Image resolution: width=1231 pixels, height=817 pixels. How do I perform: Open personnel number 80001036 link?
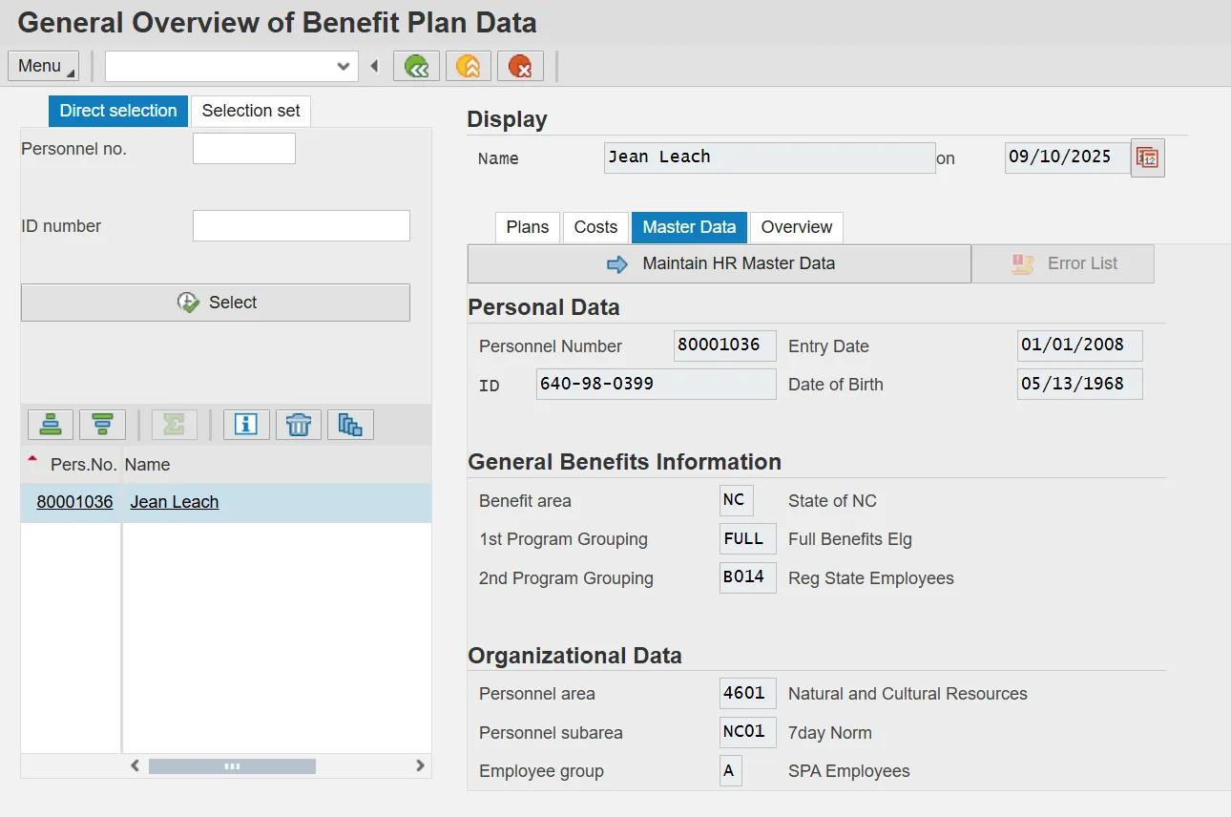pyautogui.click(x=74, y=502)
